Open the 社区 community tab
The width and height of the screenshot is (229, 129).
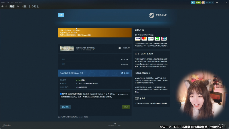pos(24,6)
